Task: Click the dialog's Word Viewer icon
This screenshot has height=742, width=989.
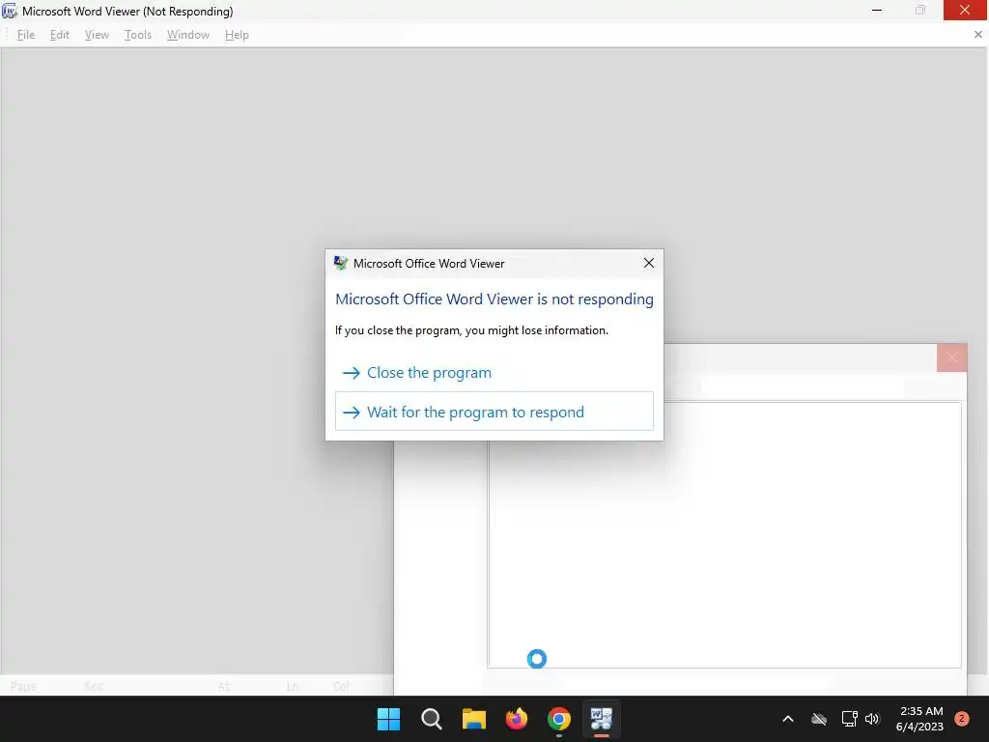Action: 341,263
